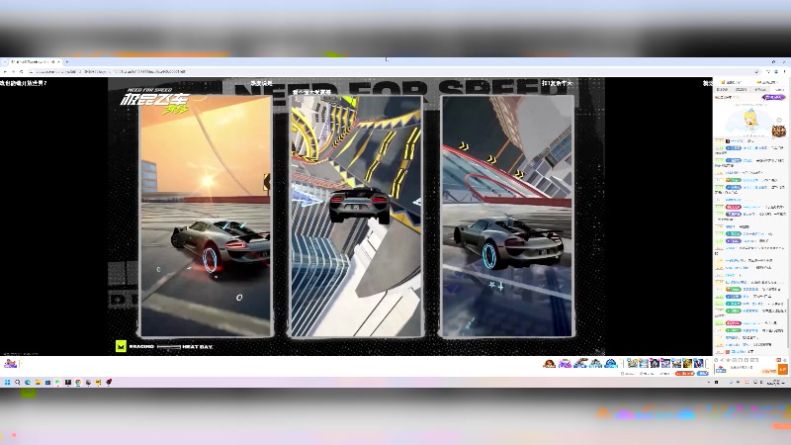Click the yellow Need for Speed logo badge

tap(121, 347)
